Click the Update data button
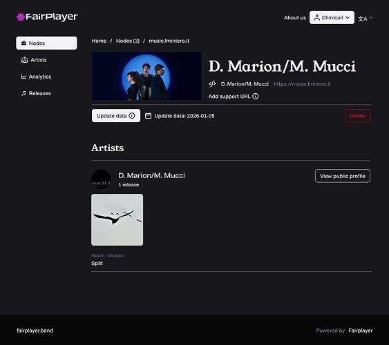 (x=116, y=116)
